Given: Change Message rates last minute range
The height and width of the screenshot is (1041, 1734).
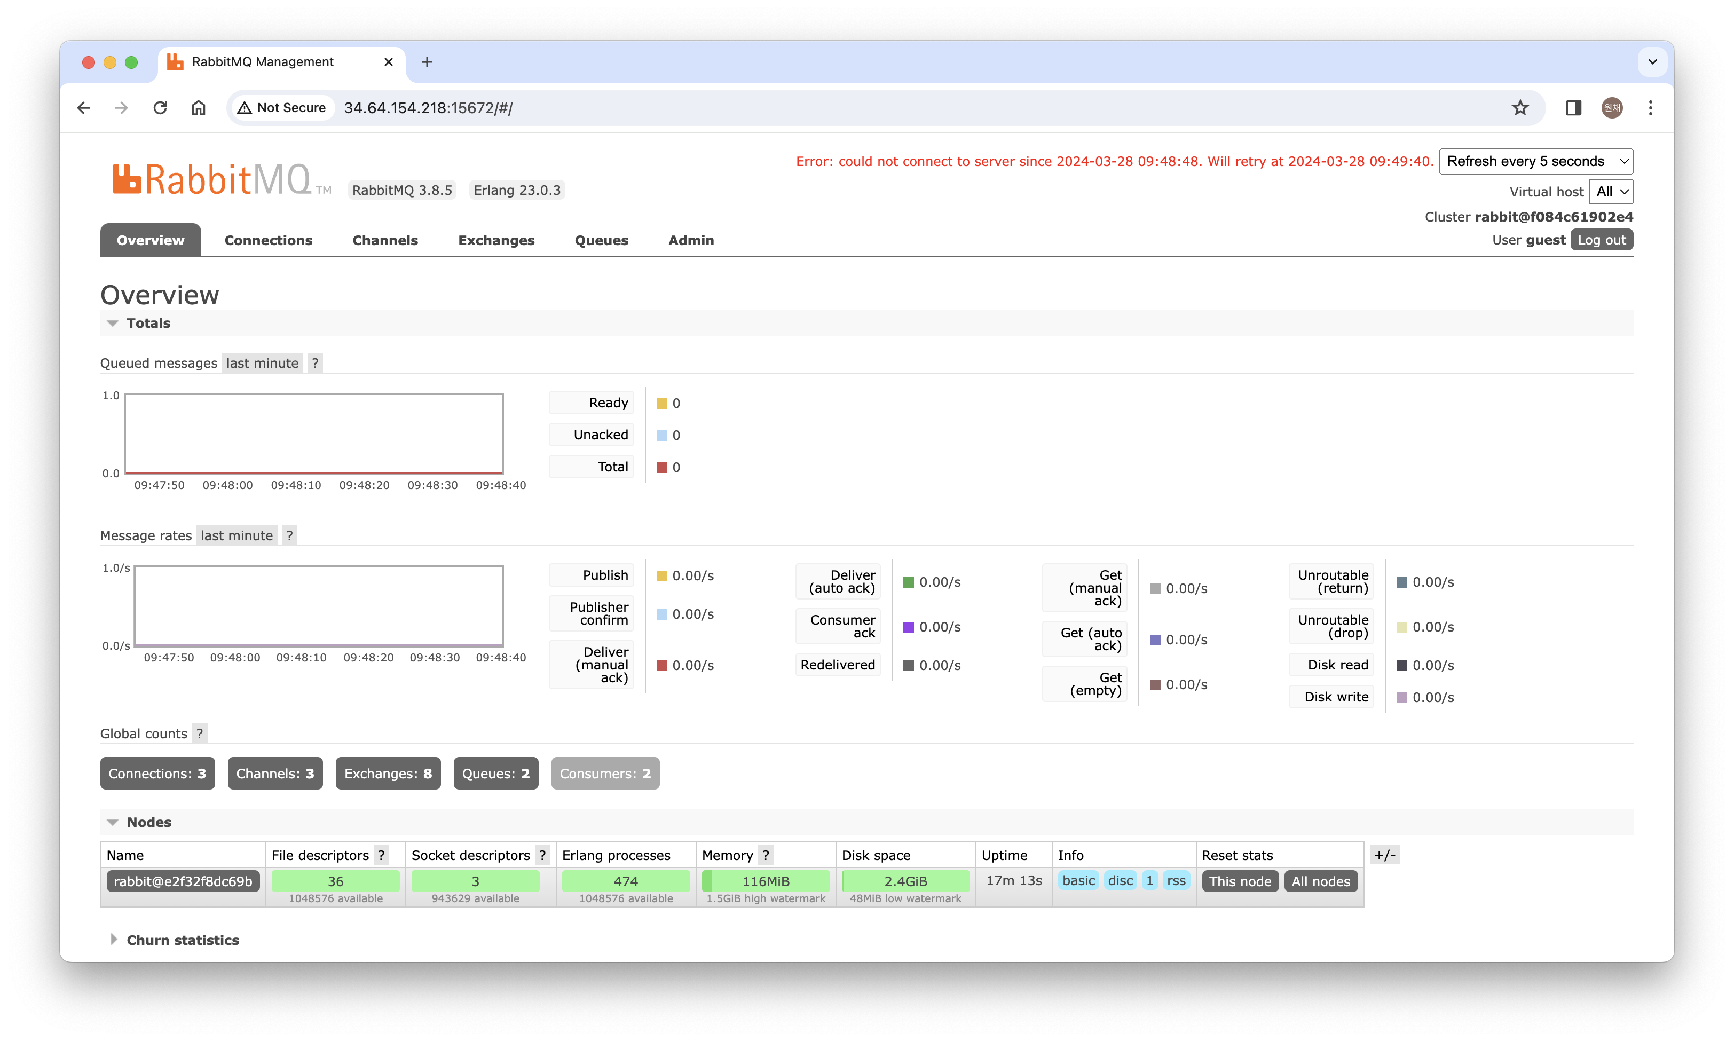Looking at the screenshot, I should (237, 535).
